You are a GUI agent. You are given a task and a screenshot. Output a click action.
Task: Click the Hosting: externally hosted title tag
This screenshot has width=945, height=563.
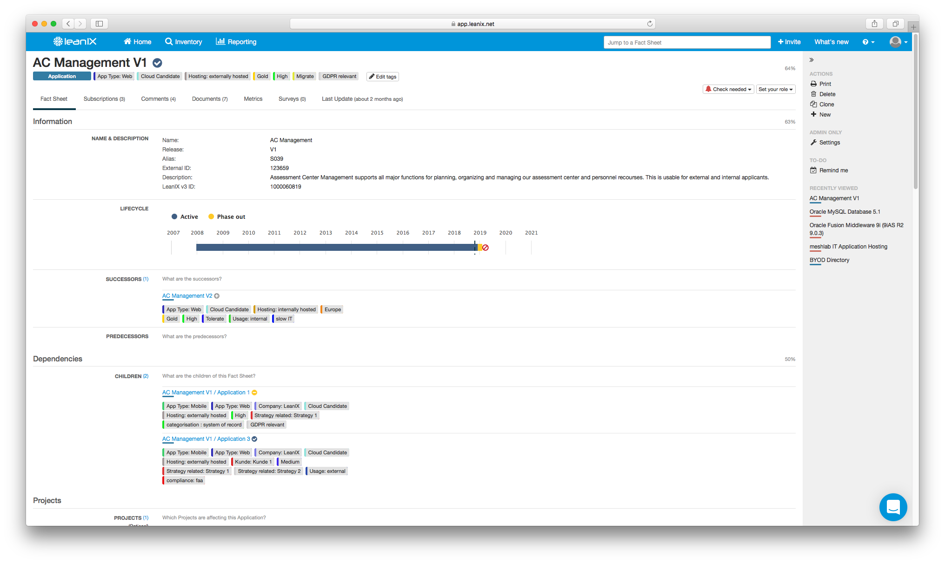pyautogui.click(x=218, y=77)
